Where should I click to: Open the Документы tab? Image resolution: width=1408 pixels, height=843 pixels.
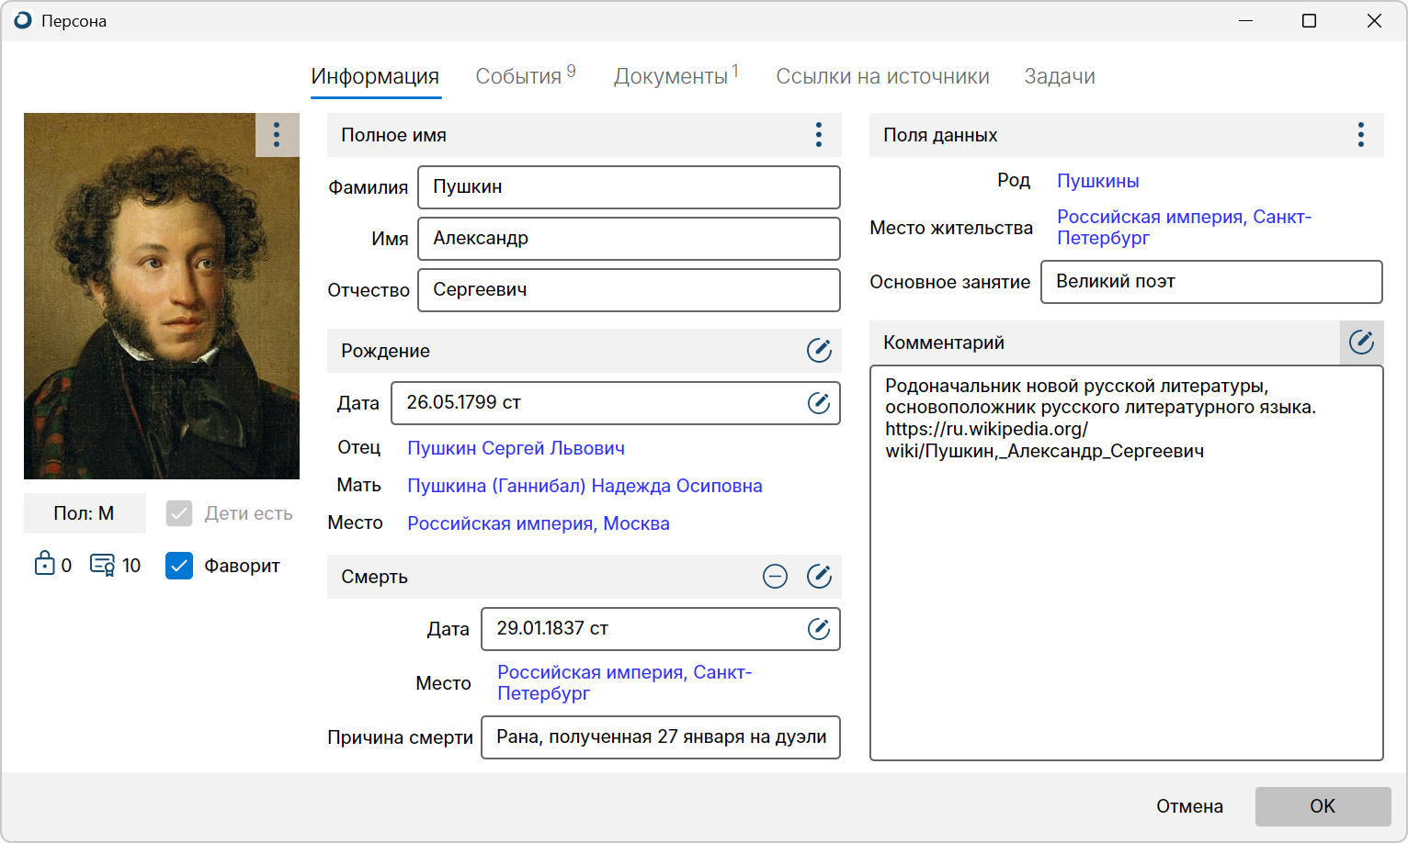coord(670,76)
